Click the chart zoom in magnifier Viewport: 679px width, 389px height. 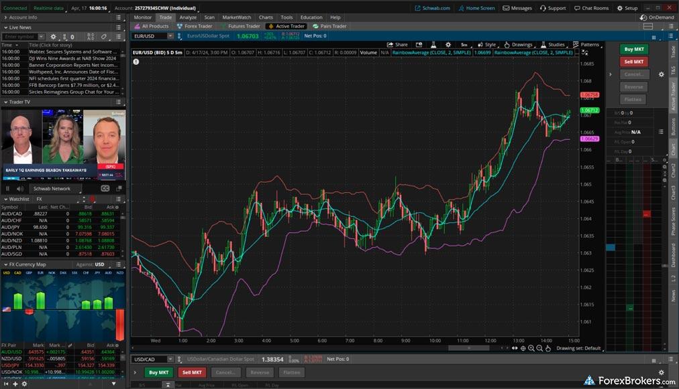[x=531, y=348]
